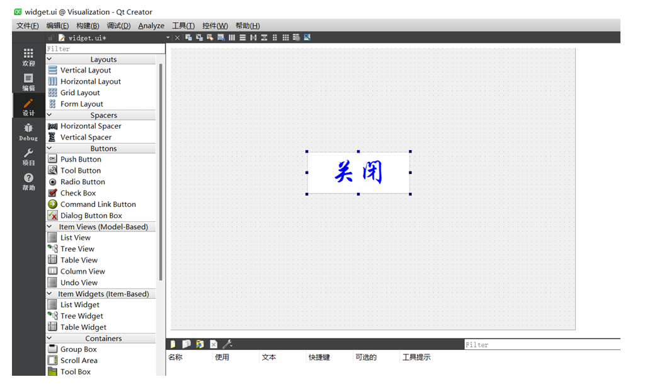This screenshot has width=645, height=389.
Task: Apply Lay Out in a Form Layout
Action: point(275,37)
